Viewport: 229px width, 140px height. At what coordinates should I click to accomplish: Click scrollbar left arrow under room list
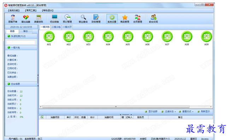(41, 107)
